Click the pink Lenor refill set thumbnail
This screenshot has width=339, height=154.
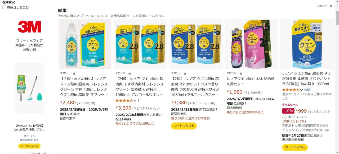point(251,44)
